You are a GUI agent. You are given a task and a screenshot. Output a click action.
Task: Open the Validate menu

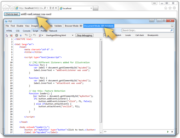(58, 26)
